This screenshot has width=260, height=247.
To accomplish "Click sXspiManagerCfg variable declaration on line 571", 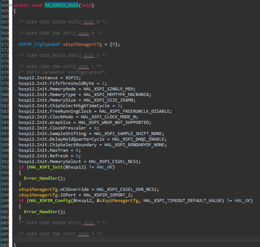I will point(83,45).
